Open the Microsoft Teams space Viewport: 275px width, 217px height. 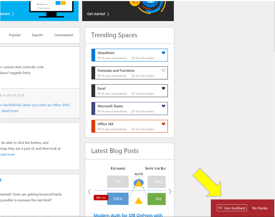point(129,109)
